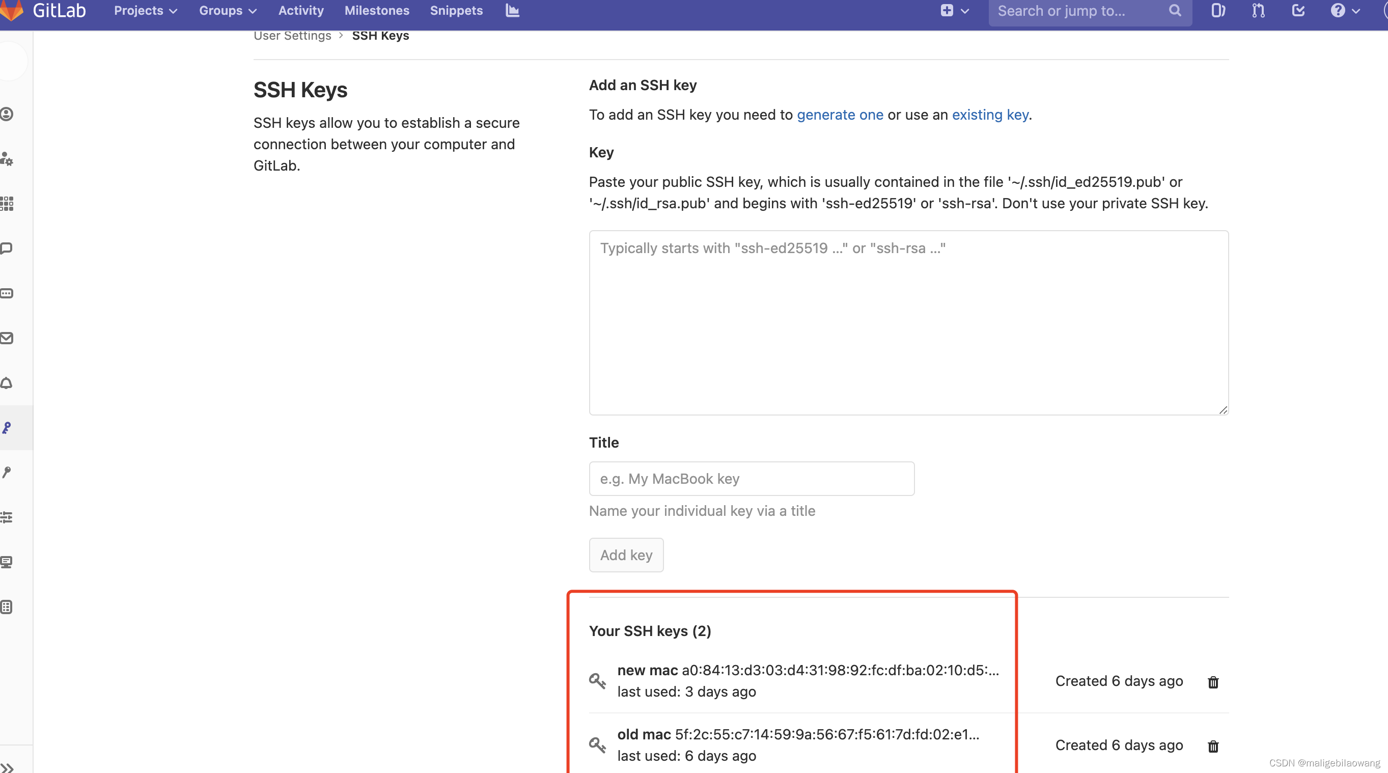Click the todo list checkbox icon
The width and height of the screenshot is (1388, 773).
click(x=1298, y=11)
